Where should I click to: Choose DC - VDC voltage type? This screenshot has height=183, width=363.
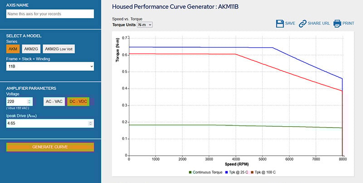(x=78, y=102)
